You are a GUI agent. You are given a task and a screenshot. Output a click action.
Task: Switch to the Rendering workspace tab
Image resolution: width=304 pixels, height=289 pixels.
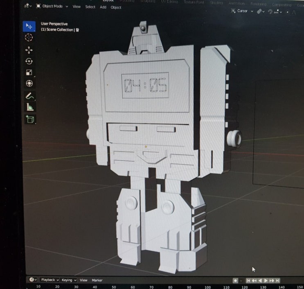[258, 4]
